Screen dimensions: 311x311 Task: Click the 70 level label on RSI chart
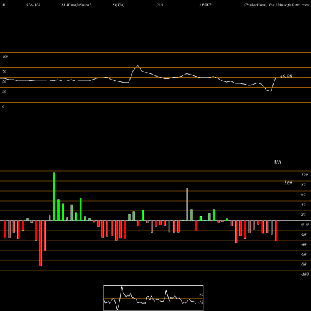coord(4,72)
